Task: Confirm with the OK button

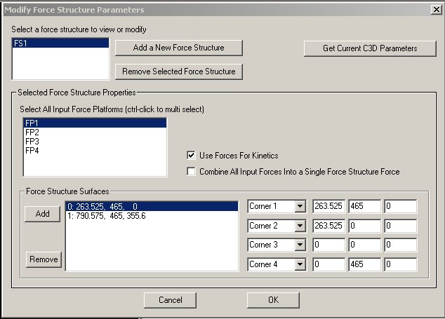Action: point(273,299)
